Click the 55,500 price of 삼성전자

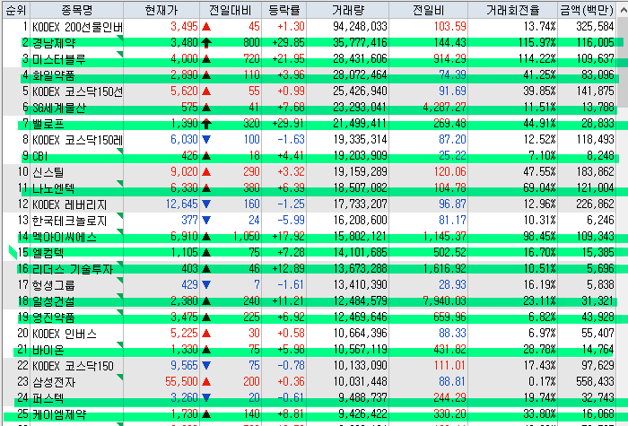(x=181, y=381)
